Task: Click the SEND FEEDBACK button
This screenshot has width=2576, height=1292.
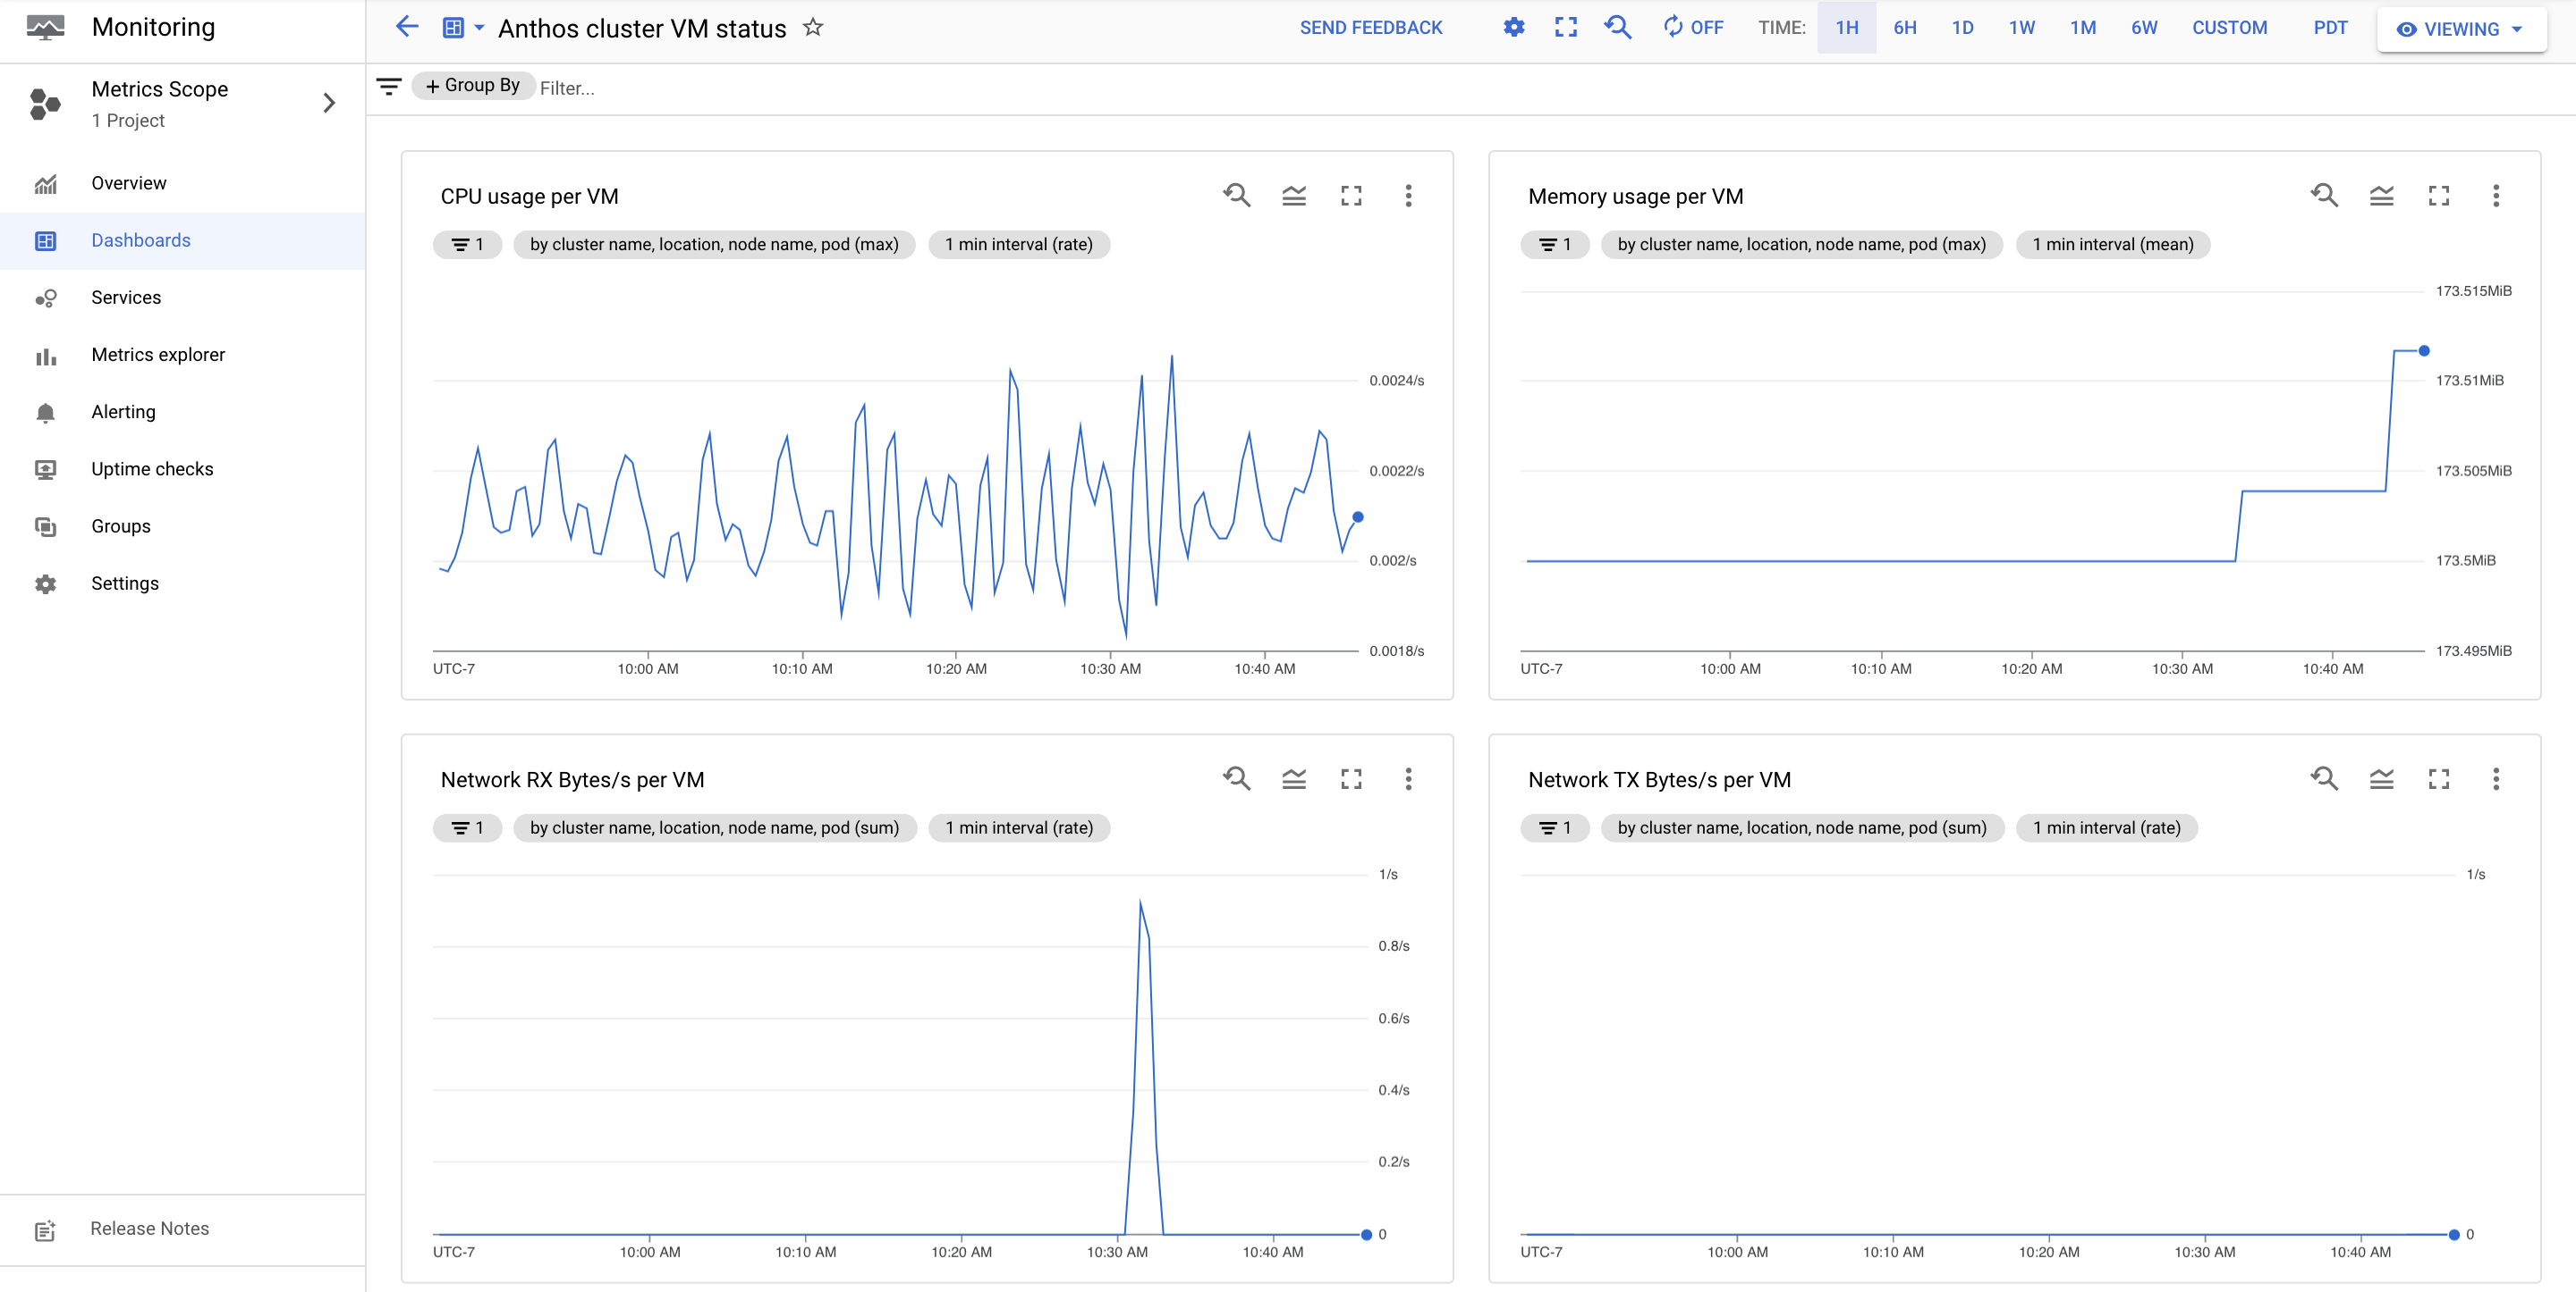Action: tap(1372, 28)
